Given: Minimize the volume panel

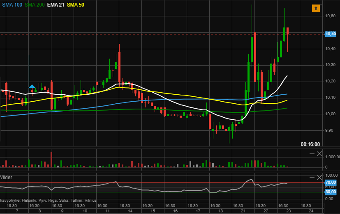Looking at the screenshot, I should (x=312, y=153).
